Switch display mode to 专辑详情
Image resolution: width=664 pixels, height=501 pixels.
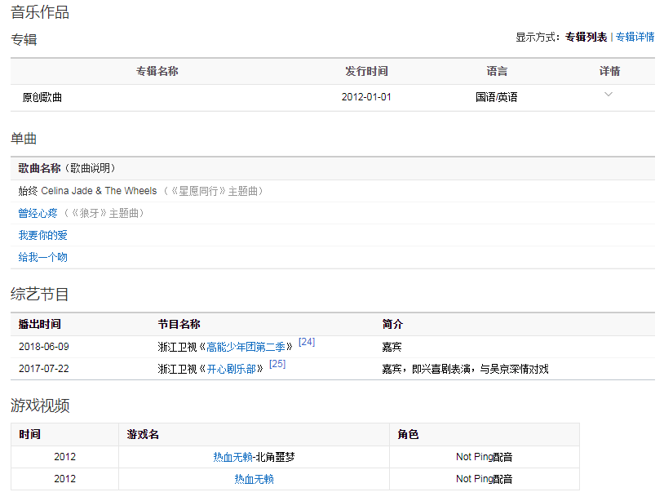[x=635, y=37]
